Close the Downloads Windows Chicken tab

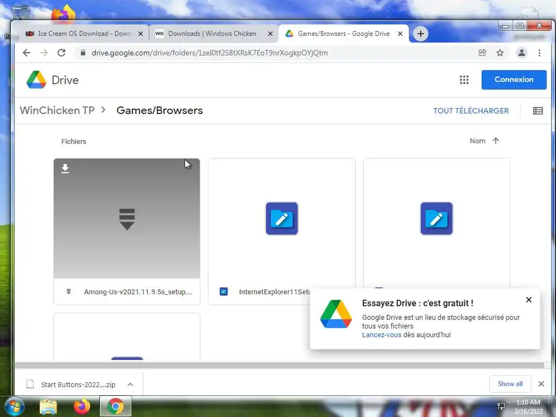(270, 34)
